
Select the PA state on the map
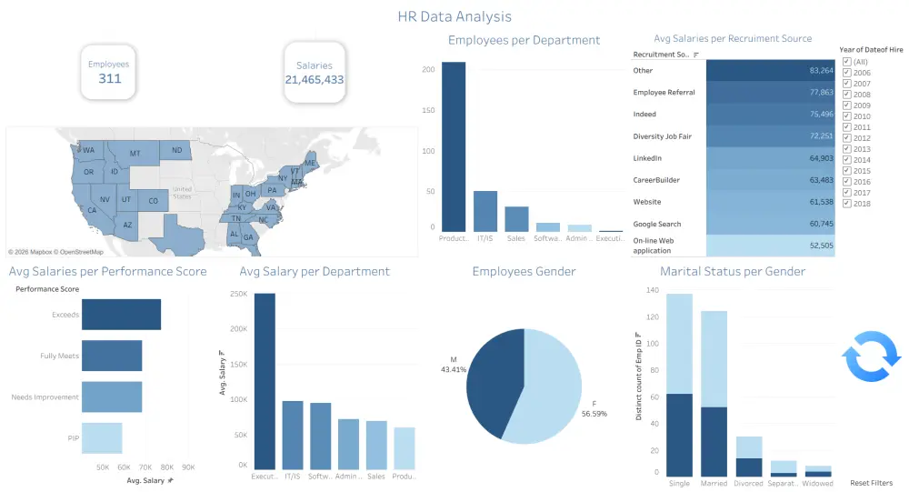click(x=271, y=190)
